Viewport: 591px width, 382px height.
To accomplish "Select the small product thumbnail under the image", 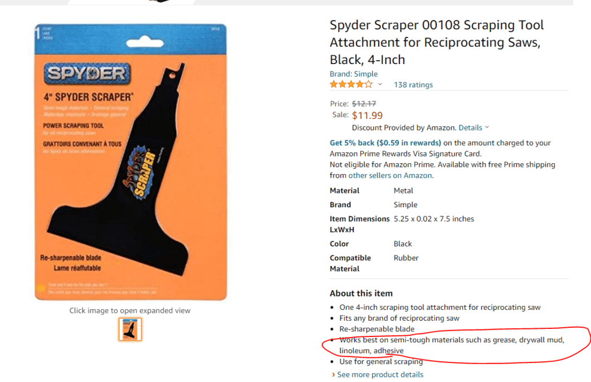I will [x=130, y=329].
